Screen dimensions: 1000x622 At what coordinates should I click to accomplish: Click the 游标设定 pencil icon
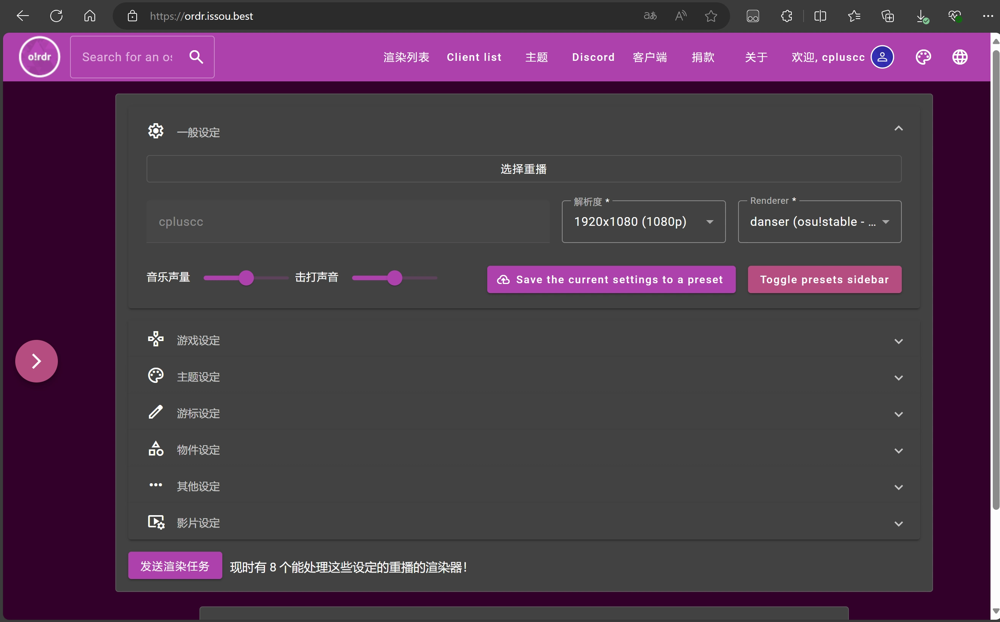[x=156, y=412]
